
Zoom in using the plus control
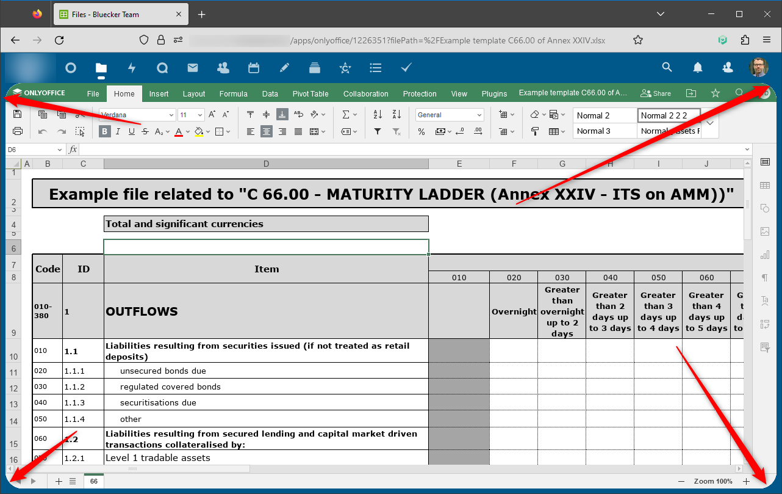click(746, 481)
